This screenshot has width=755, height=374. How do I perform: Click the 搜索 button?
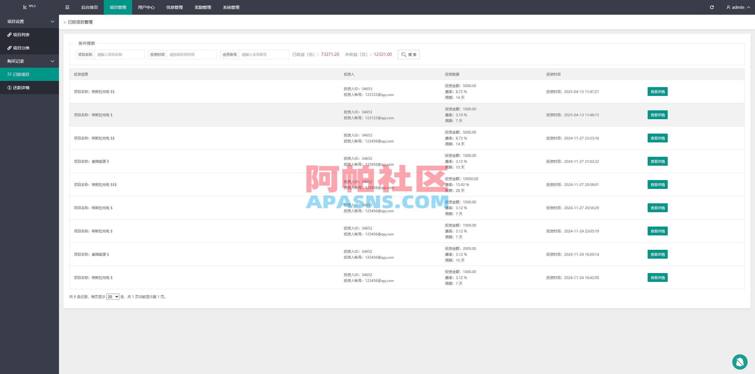(409, 54)
